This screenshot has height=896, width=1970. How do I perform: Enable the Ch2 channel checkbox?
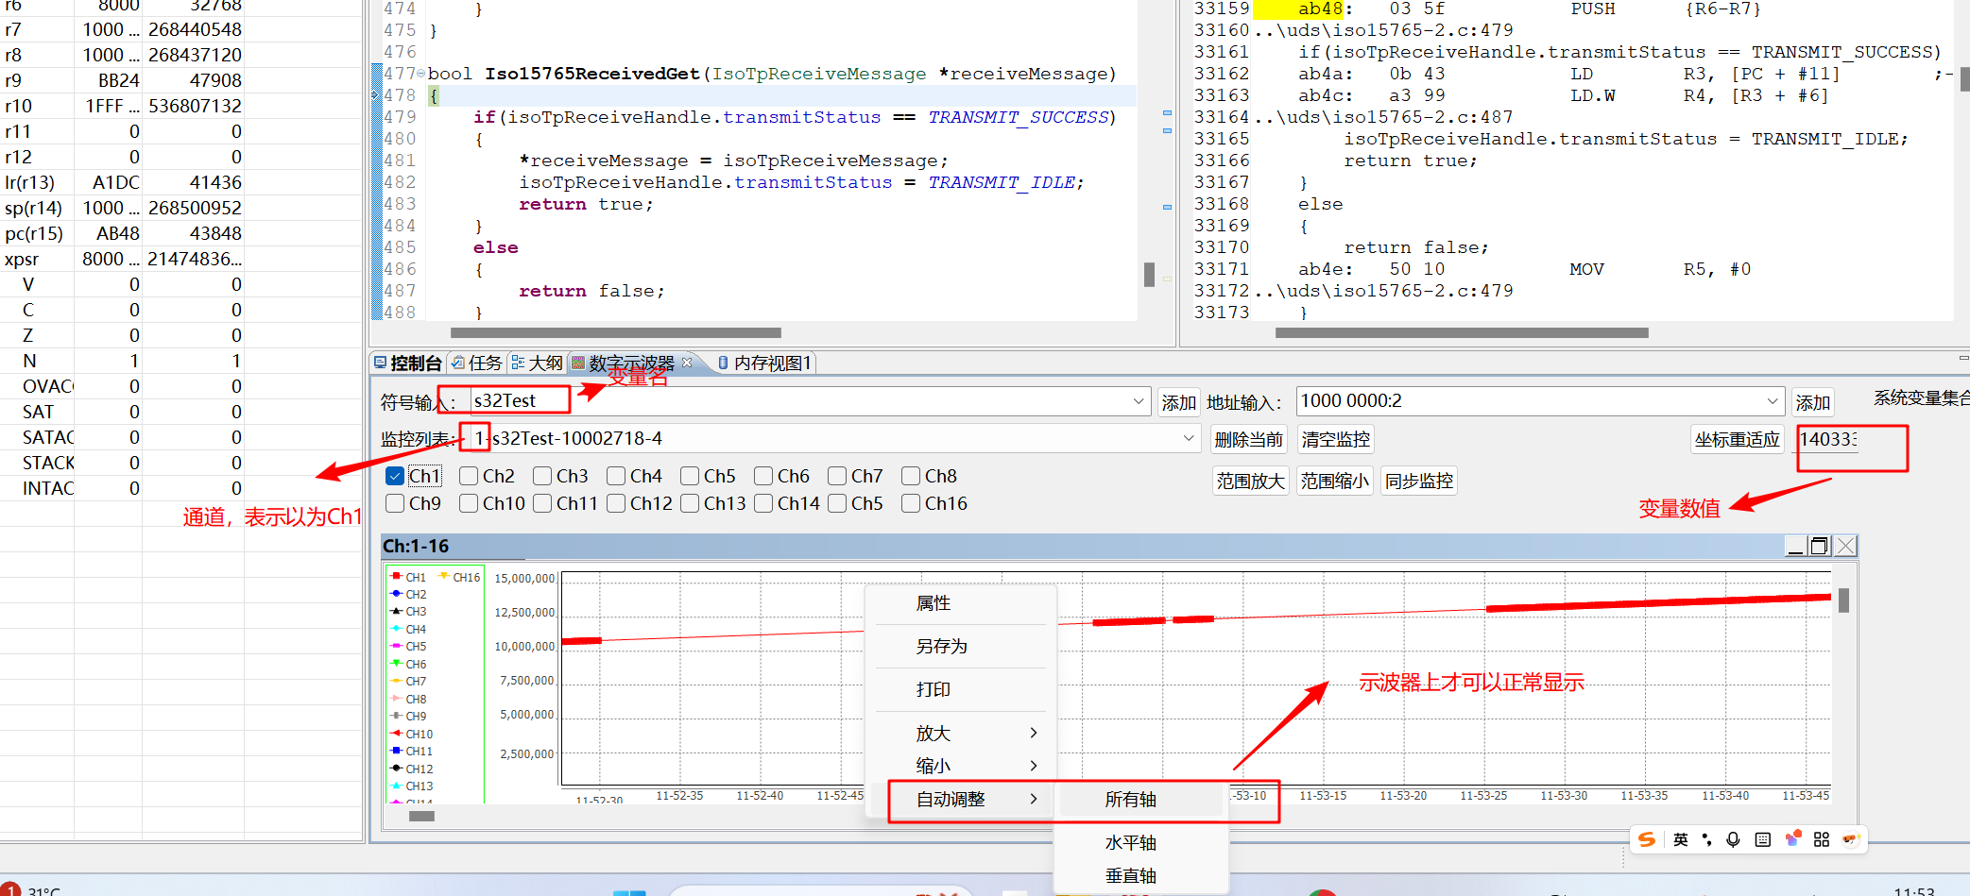(x=469, y=476)
